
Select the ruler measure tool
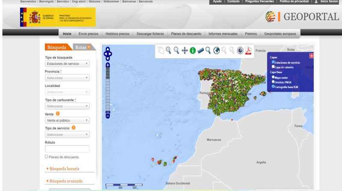tap(201, 50)
